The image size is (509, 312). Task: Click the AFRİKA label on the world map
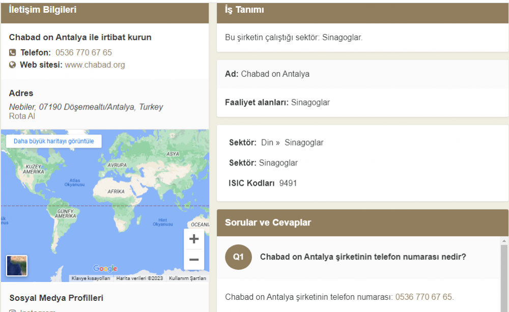[116, 191]
